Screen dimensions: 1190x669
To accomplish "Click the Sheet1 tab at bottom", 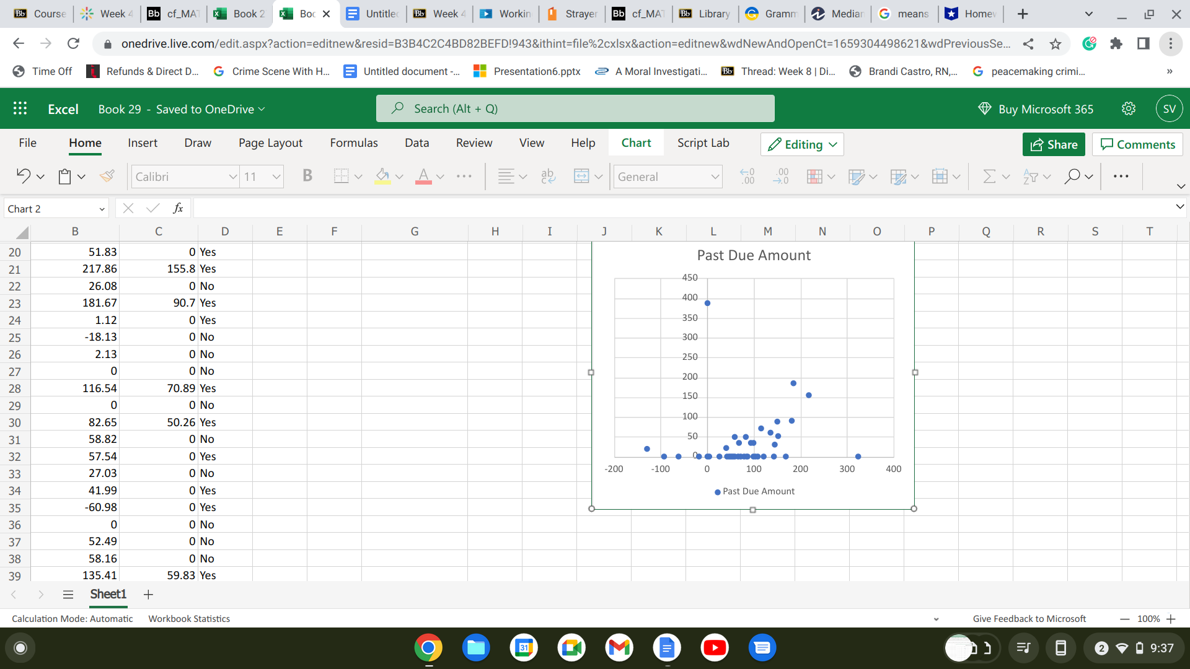I will pos(108,593).
